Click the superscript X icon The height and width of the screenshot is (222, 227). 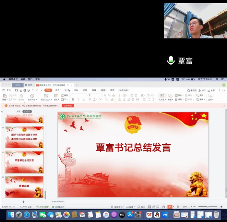[101, 99]
